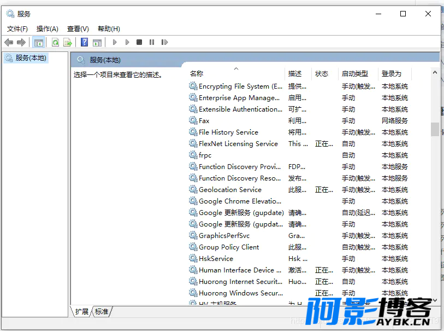Select Google 更新服务 (gupdat... service
This screenshot has height=331, width=444.
click(241, 224)
